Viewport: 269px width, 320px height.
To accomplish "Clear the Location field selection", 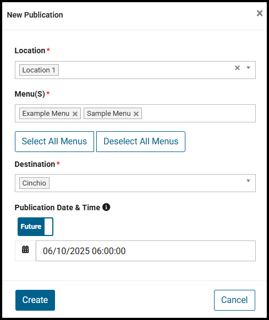I will (237, 68).
